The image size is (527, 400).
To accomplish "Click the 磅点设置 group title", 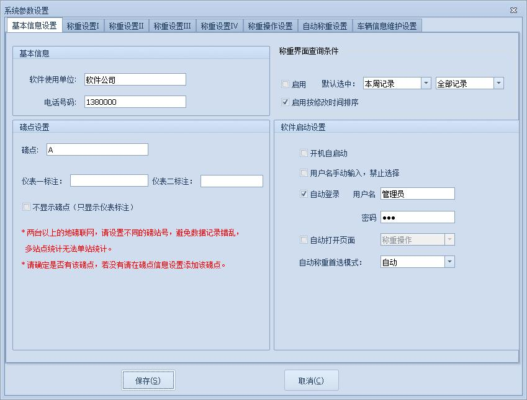I will click(35, 127).
